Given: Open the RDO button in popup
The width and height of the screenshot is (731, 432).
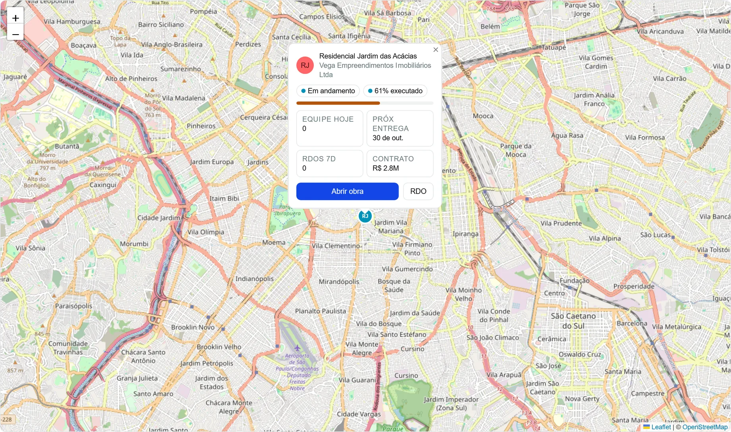Looking at the screenshot, I should pos(418,191).
